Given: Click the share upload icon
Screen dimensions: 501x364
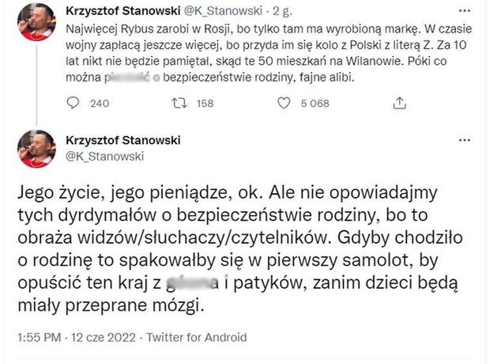Looking at the screenshot, I should click(399, 103).
